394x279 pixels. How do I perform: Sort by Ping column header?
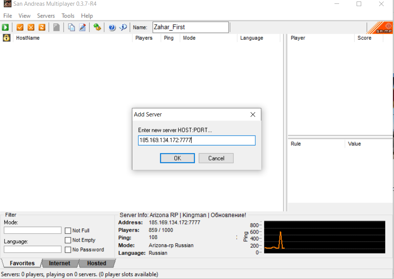170,38
